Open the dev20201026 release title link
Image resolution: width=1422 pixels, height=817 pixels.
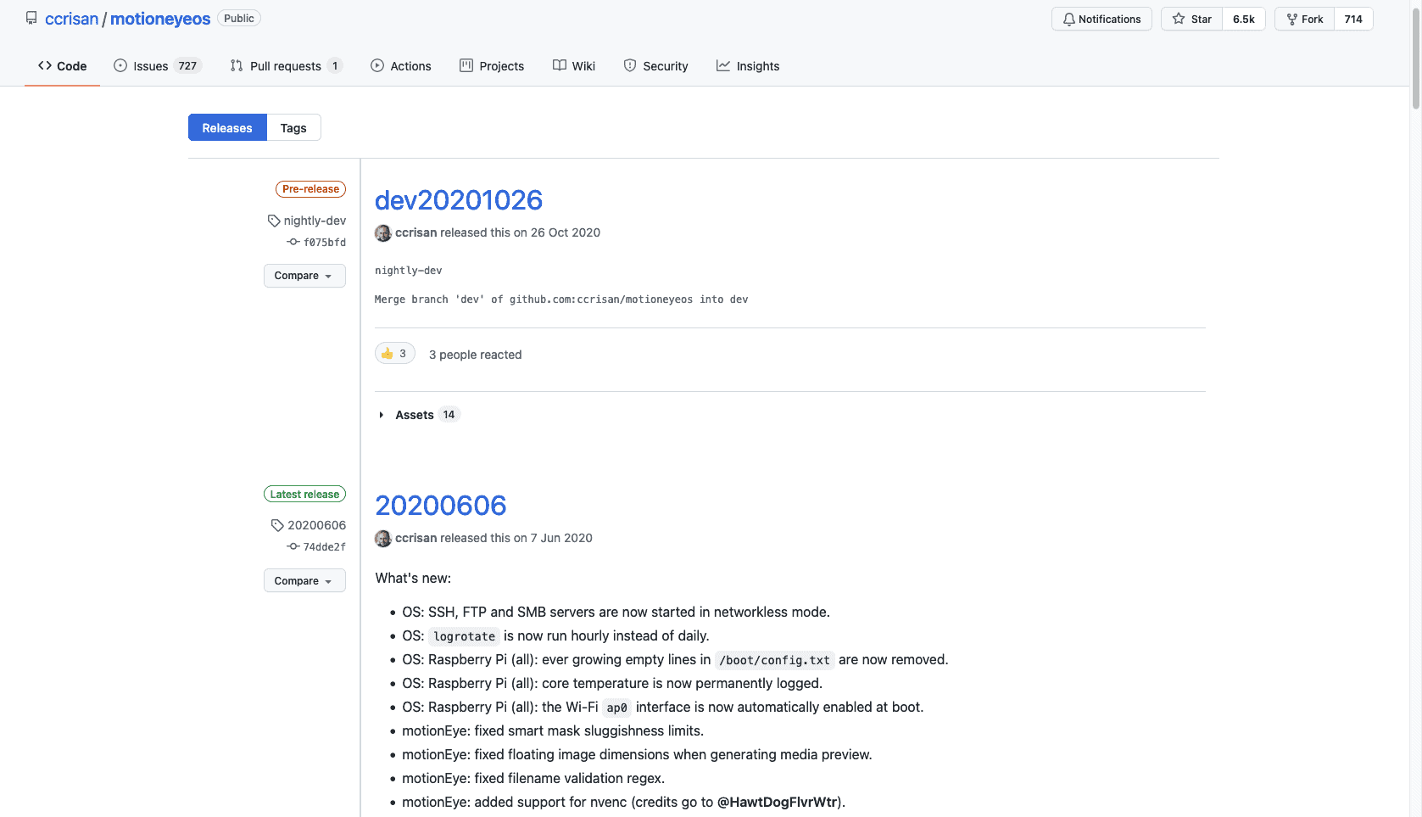pos(459,200)
